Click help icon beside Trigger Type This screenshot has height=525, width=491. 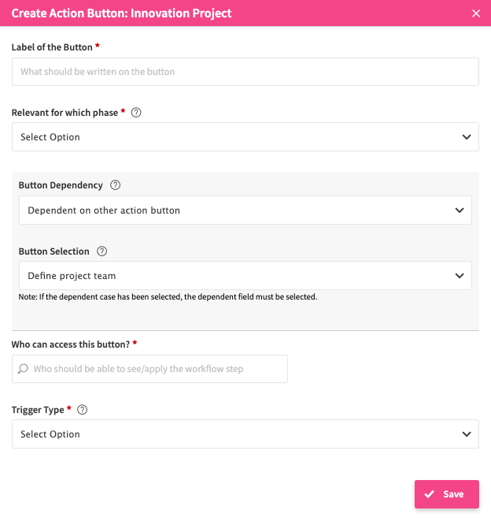[x=83, y=410]
